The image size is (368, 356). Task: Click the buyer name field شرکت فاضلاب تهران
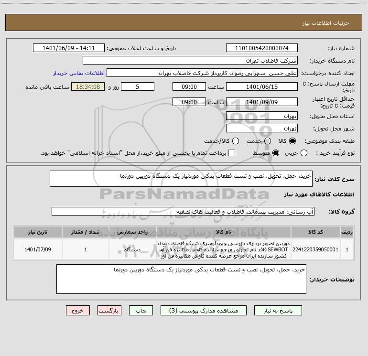[190, 61]
